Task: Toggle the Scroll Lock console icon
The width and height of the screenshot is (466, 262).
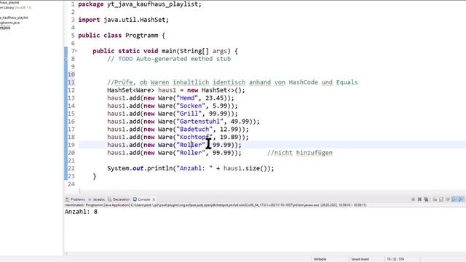Action: tap(441, 199)
